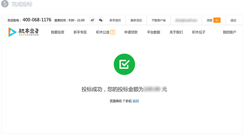Open 消息 messages link
245x134 pixels.
click(209, 20)
